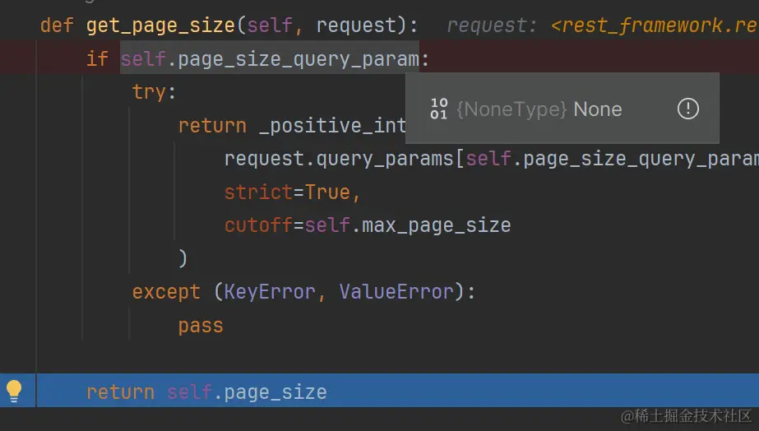Click highlighted self.page_size_query_param expression in if line
This screenshot has width=759, height=431.
pyautogui.click(x=270, y=59)
